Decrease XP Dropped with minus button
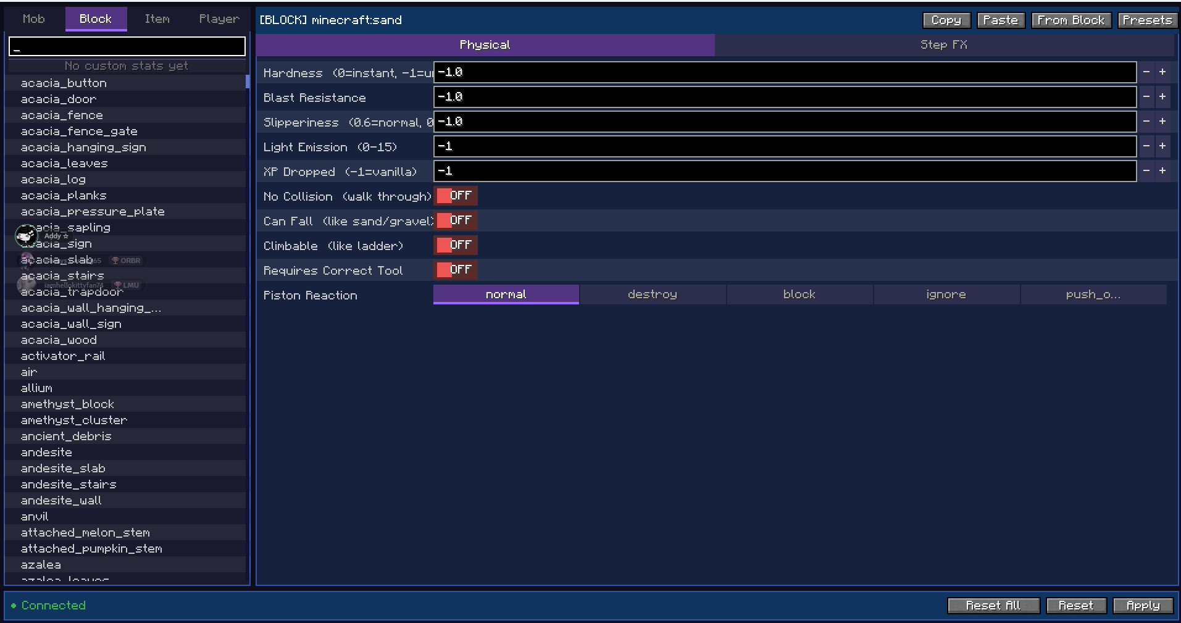The width and height of the screenshot is (1181, 623). point(1146,171)
